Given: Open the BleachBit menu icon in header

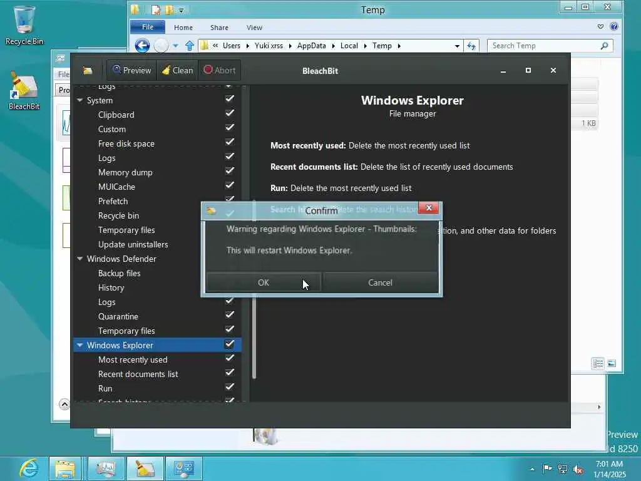Looking at the screenshot, I should pos(88,71).
